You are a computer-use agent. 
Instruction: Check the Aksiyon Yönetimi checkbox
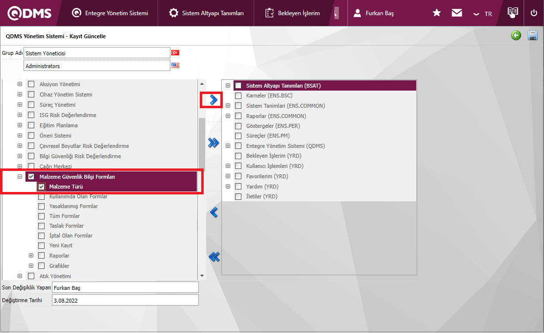[x=31, y=84]
